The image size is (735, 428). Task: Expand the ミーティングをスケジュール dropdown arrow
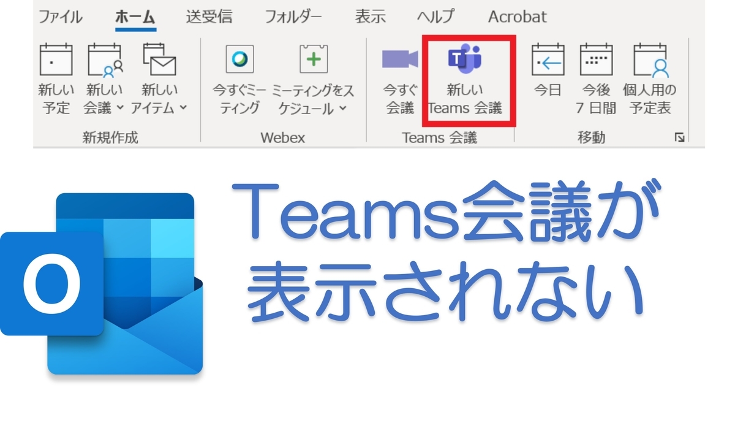click(x=342, y=108)
